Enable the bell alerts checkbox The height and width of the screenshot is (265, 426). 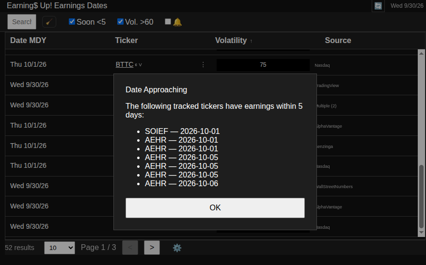pyautogui.click(x=168, y=21)
